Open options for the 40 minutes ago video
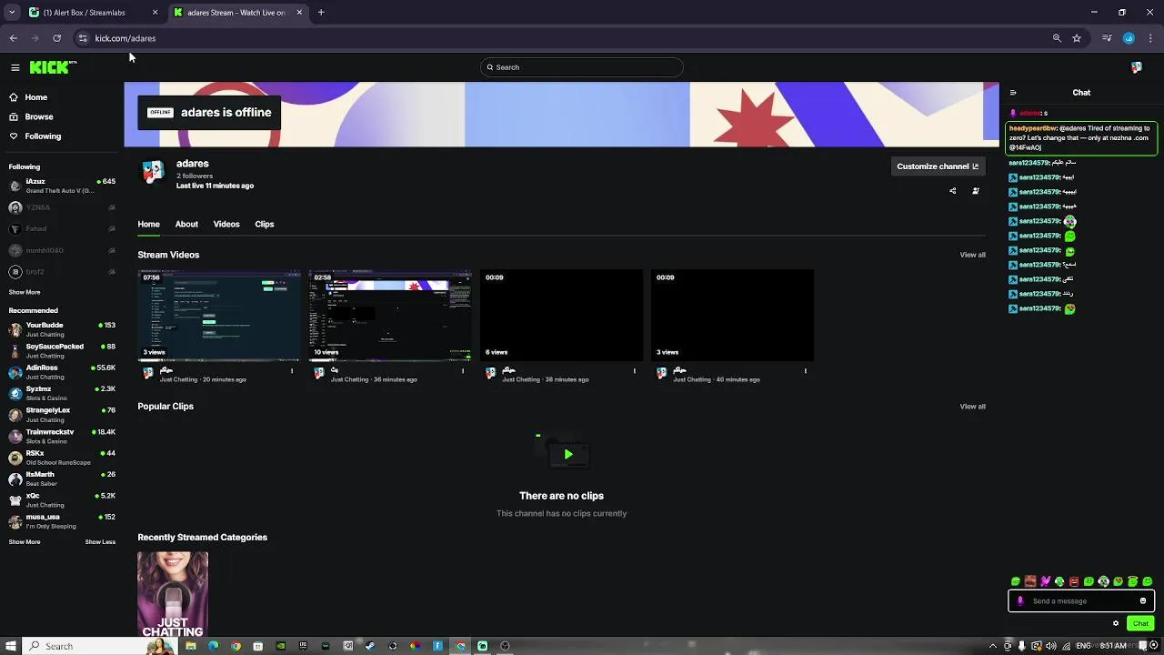Image resolution: width=1164 pixels, height=655 pixels. (x=806, y=370)
